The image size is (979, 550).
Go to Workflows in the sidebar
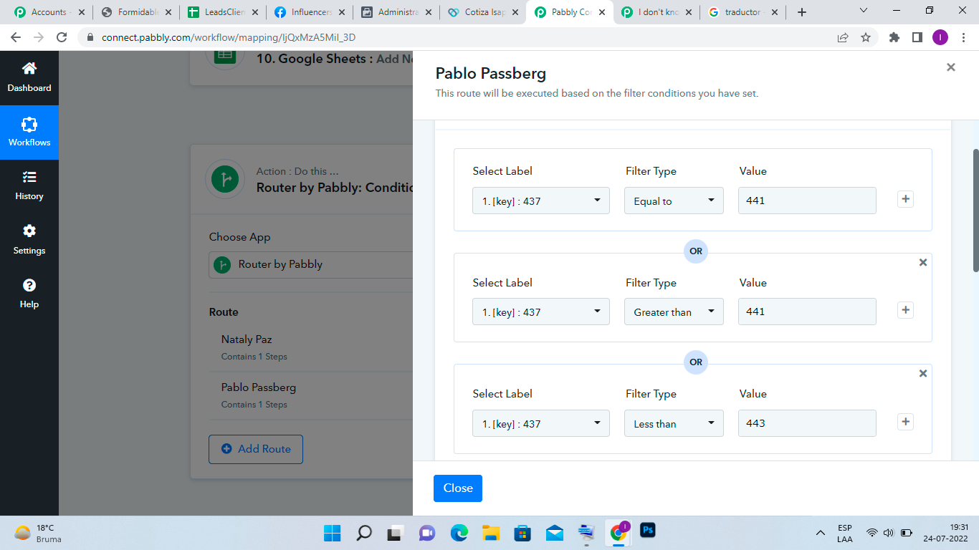point(29,132)
